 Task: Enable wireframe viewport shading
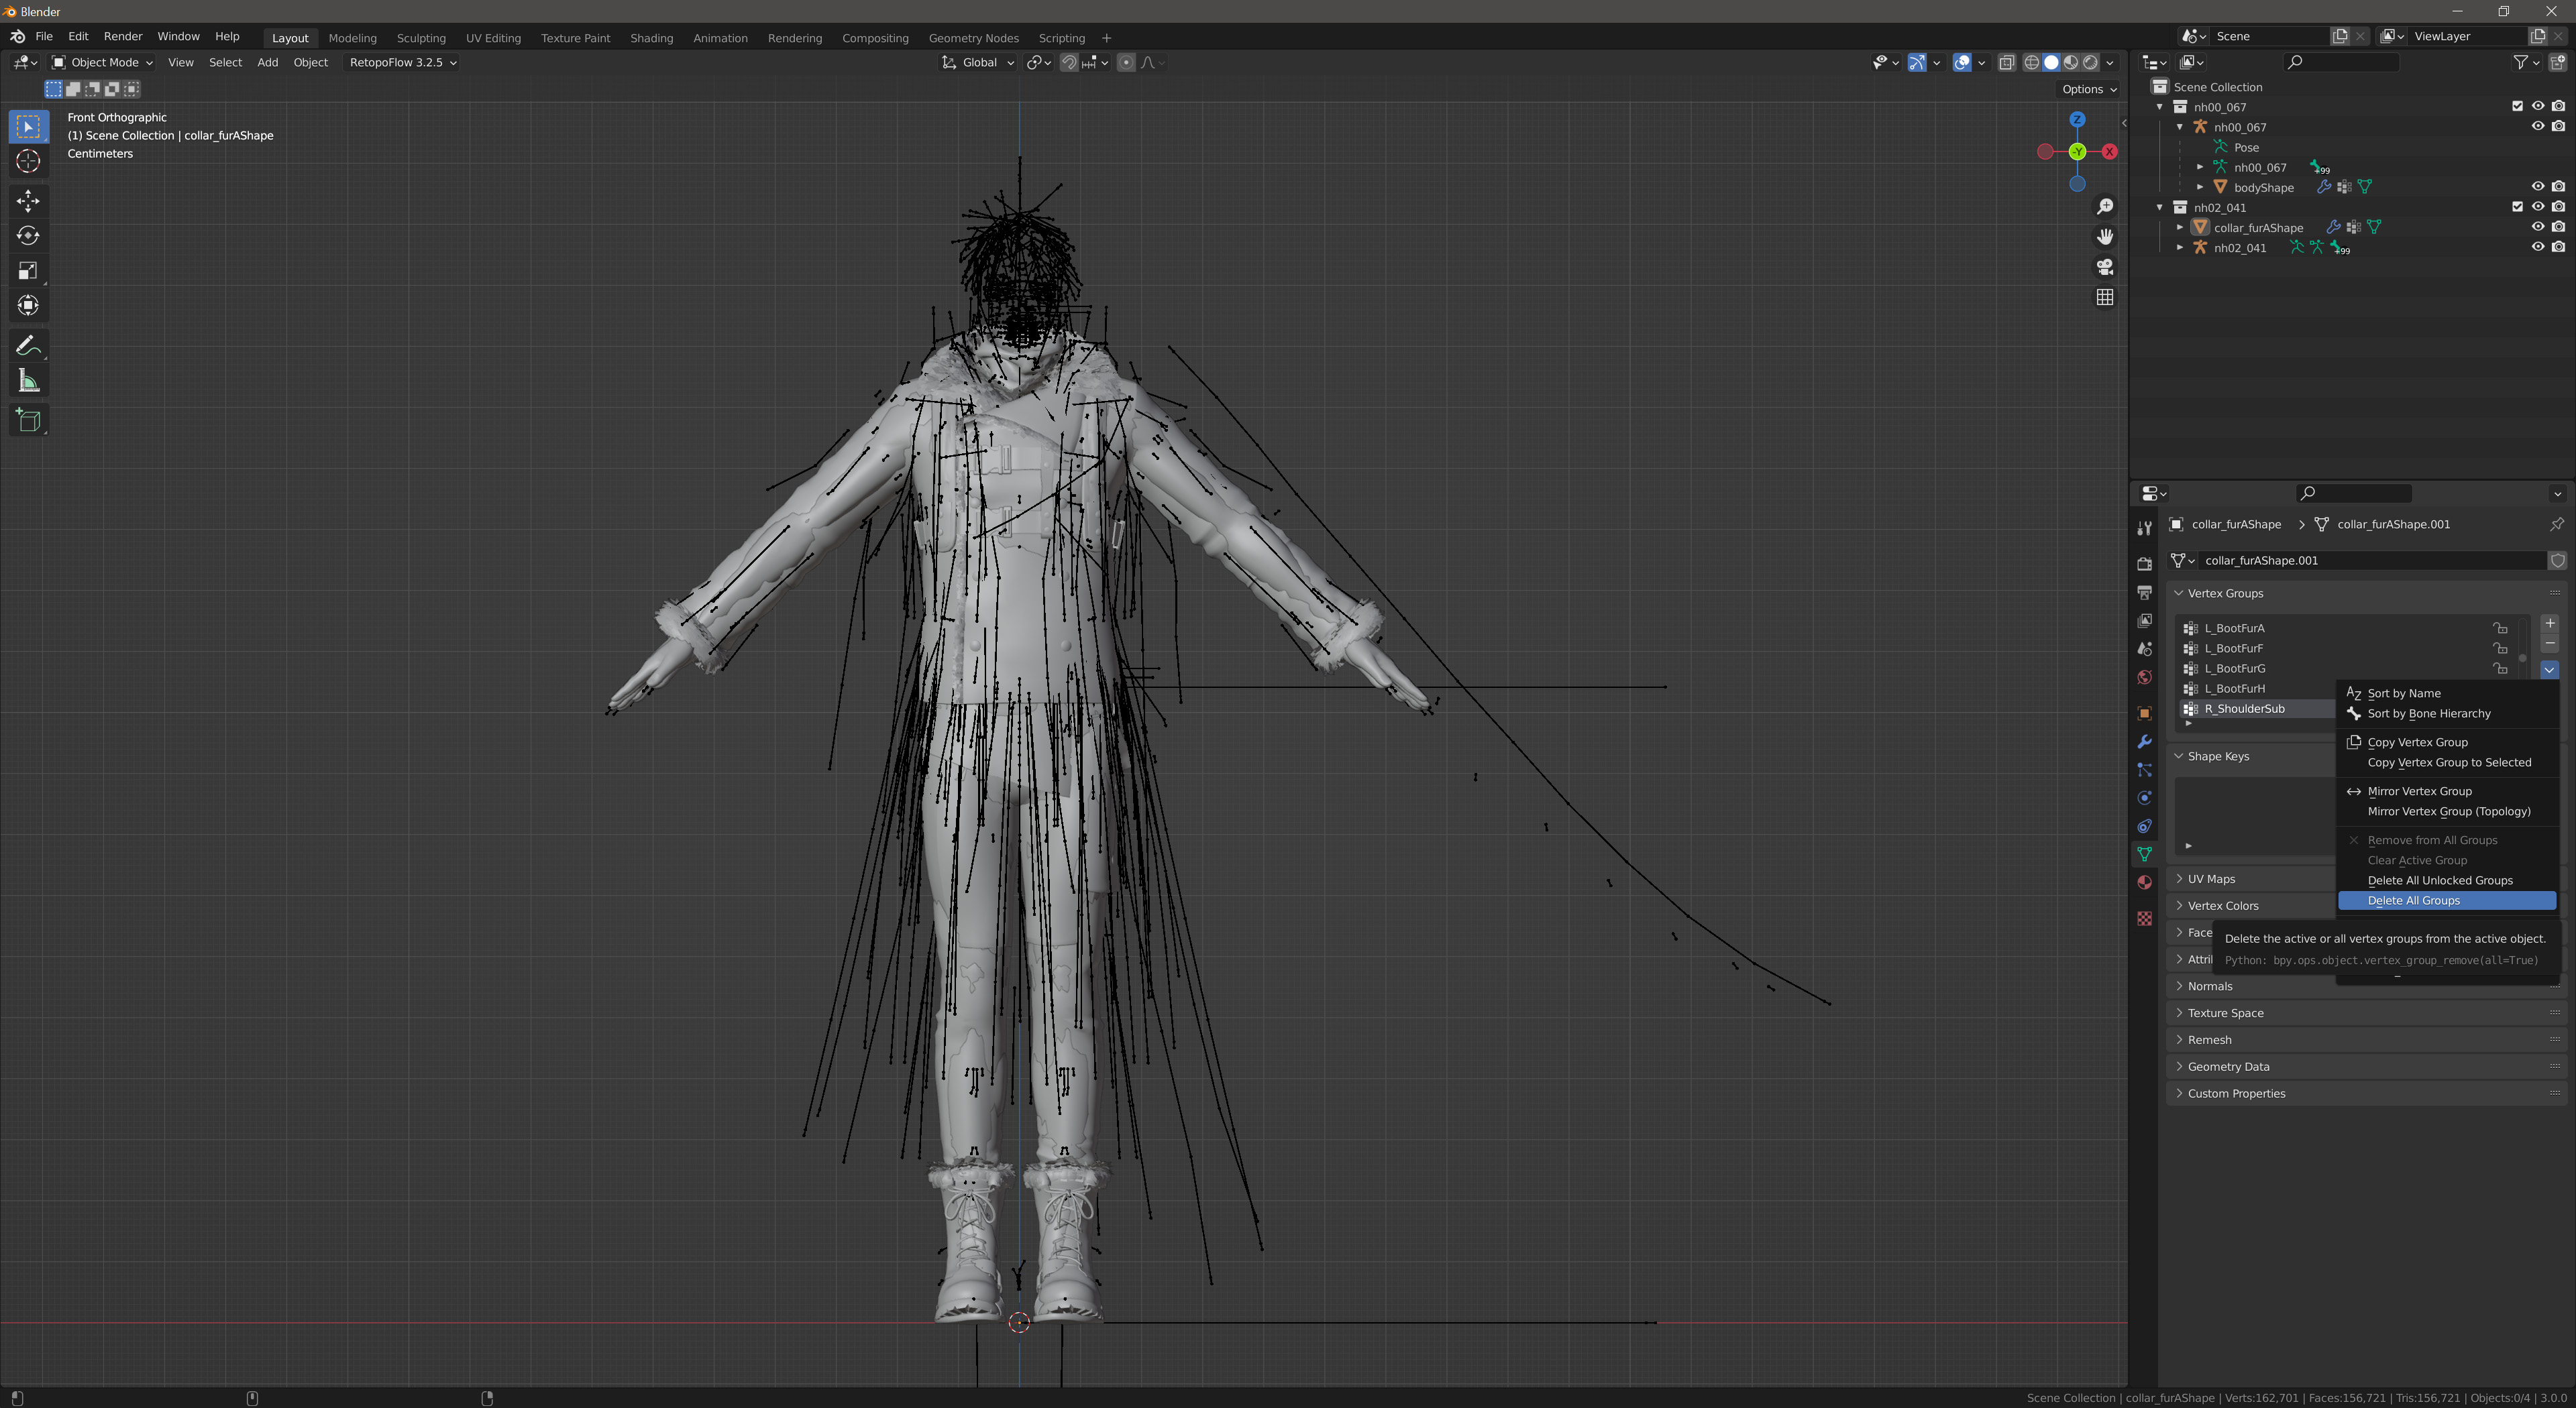click(x=2032, y=62)
